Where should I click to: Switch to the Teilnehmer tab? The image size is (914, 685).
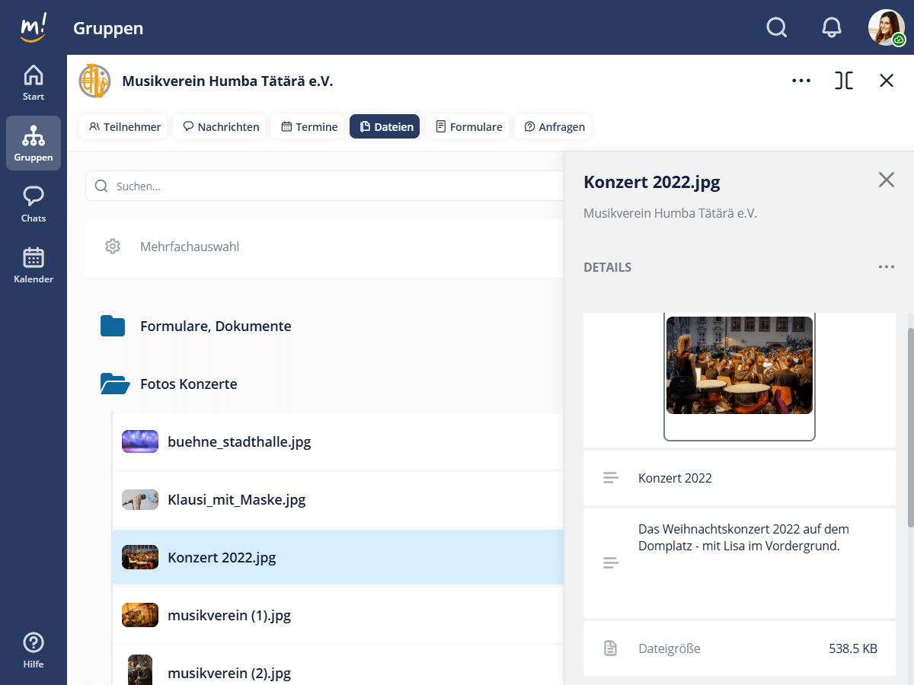coord(125,126)
